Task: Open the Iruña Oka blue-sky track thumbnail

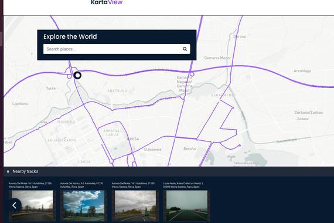Action: 84,206
